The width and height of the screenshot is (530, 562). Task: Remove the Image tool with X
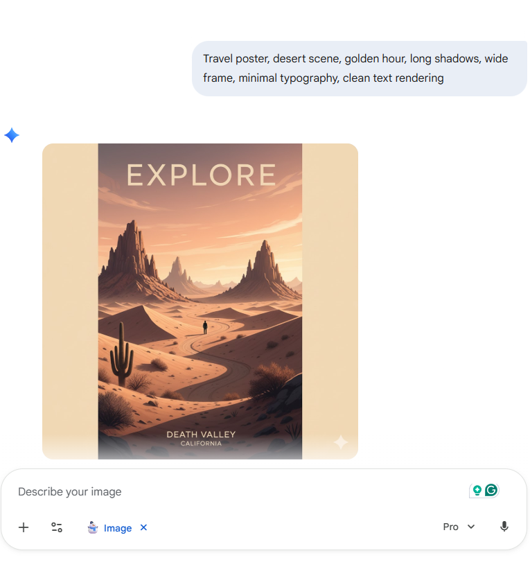pyautogui.click(x=143, y=527)
